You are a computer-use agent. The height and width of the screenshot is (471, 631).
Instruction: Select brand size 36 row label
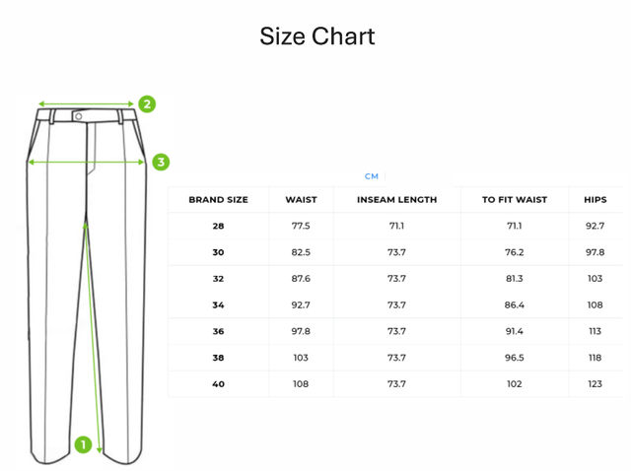[218, 331]
